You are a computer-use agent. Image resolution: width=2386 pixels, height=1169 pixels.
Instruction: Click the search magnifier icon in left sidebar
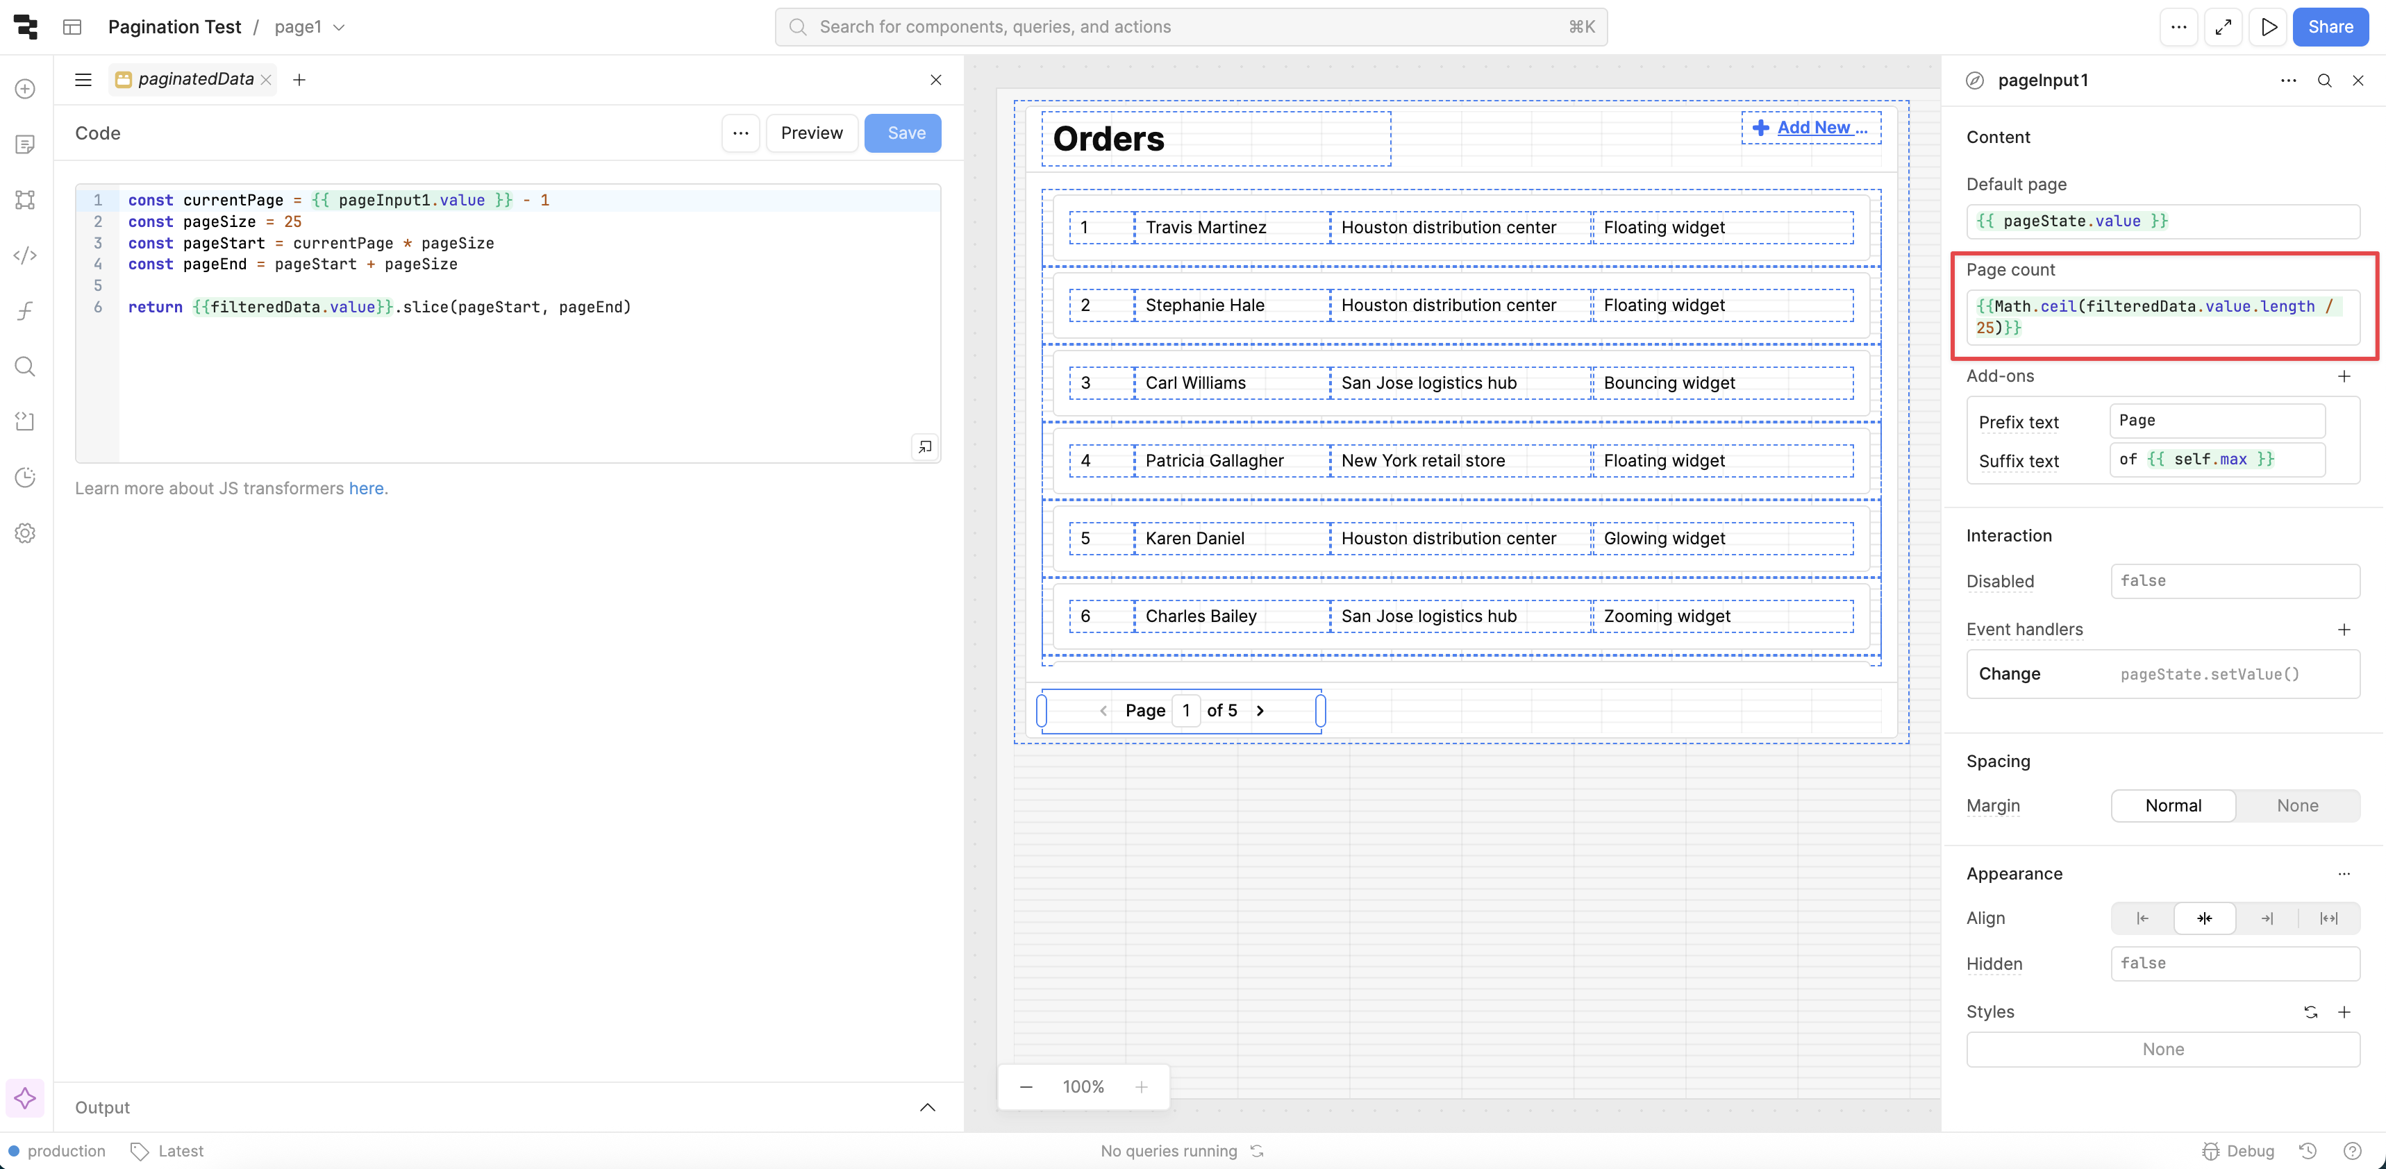point(25,367)
